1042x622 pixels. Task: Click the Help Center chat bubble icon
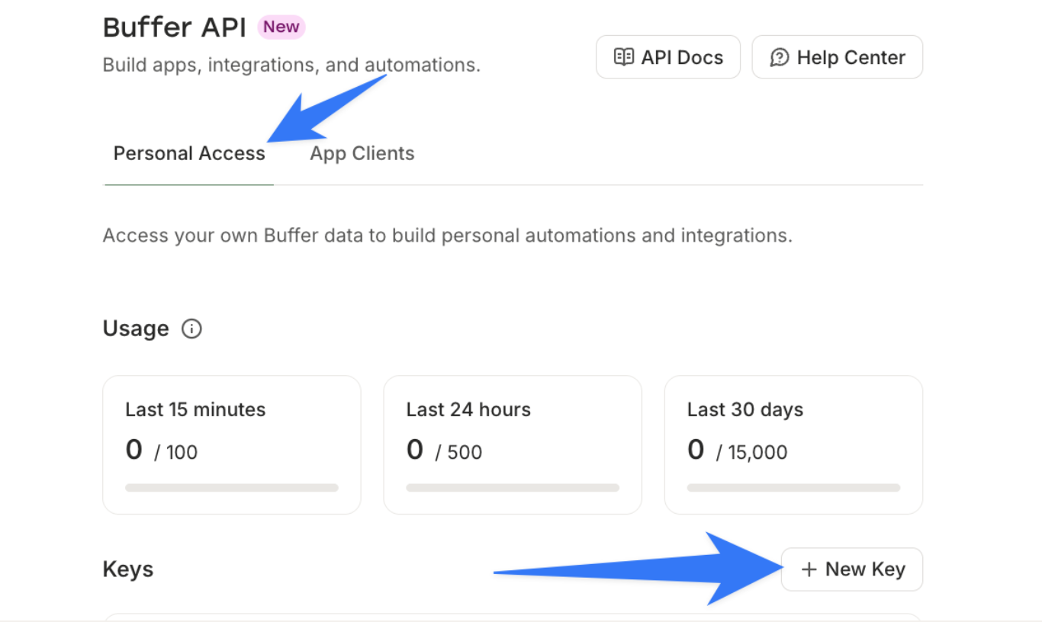coord(780,57)
